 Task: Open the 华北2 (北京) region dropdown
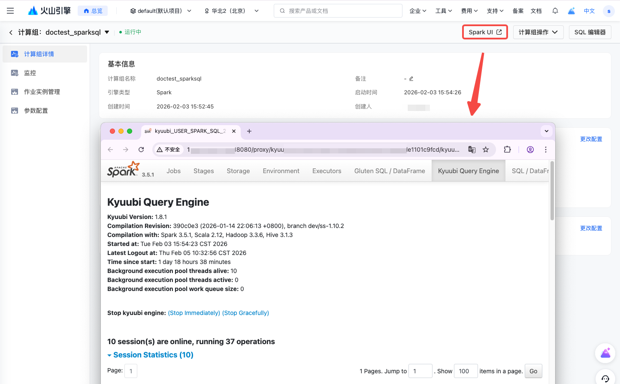(x=232, y=11)
